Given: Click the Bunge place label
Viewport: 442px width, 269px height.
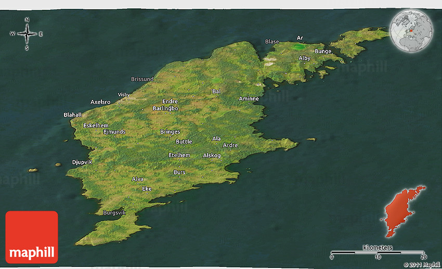Looking at the screenshot, I should pos(323,51).
